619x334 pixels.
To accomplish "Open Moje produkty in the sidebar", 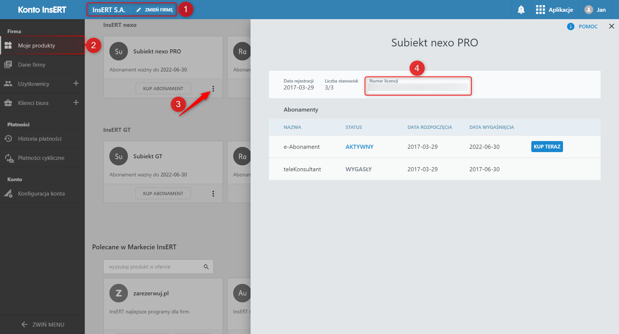I will pos(42,45).
